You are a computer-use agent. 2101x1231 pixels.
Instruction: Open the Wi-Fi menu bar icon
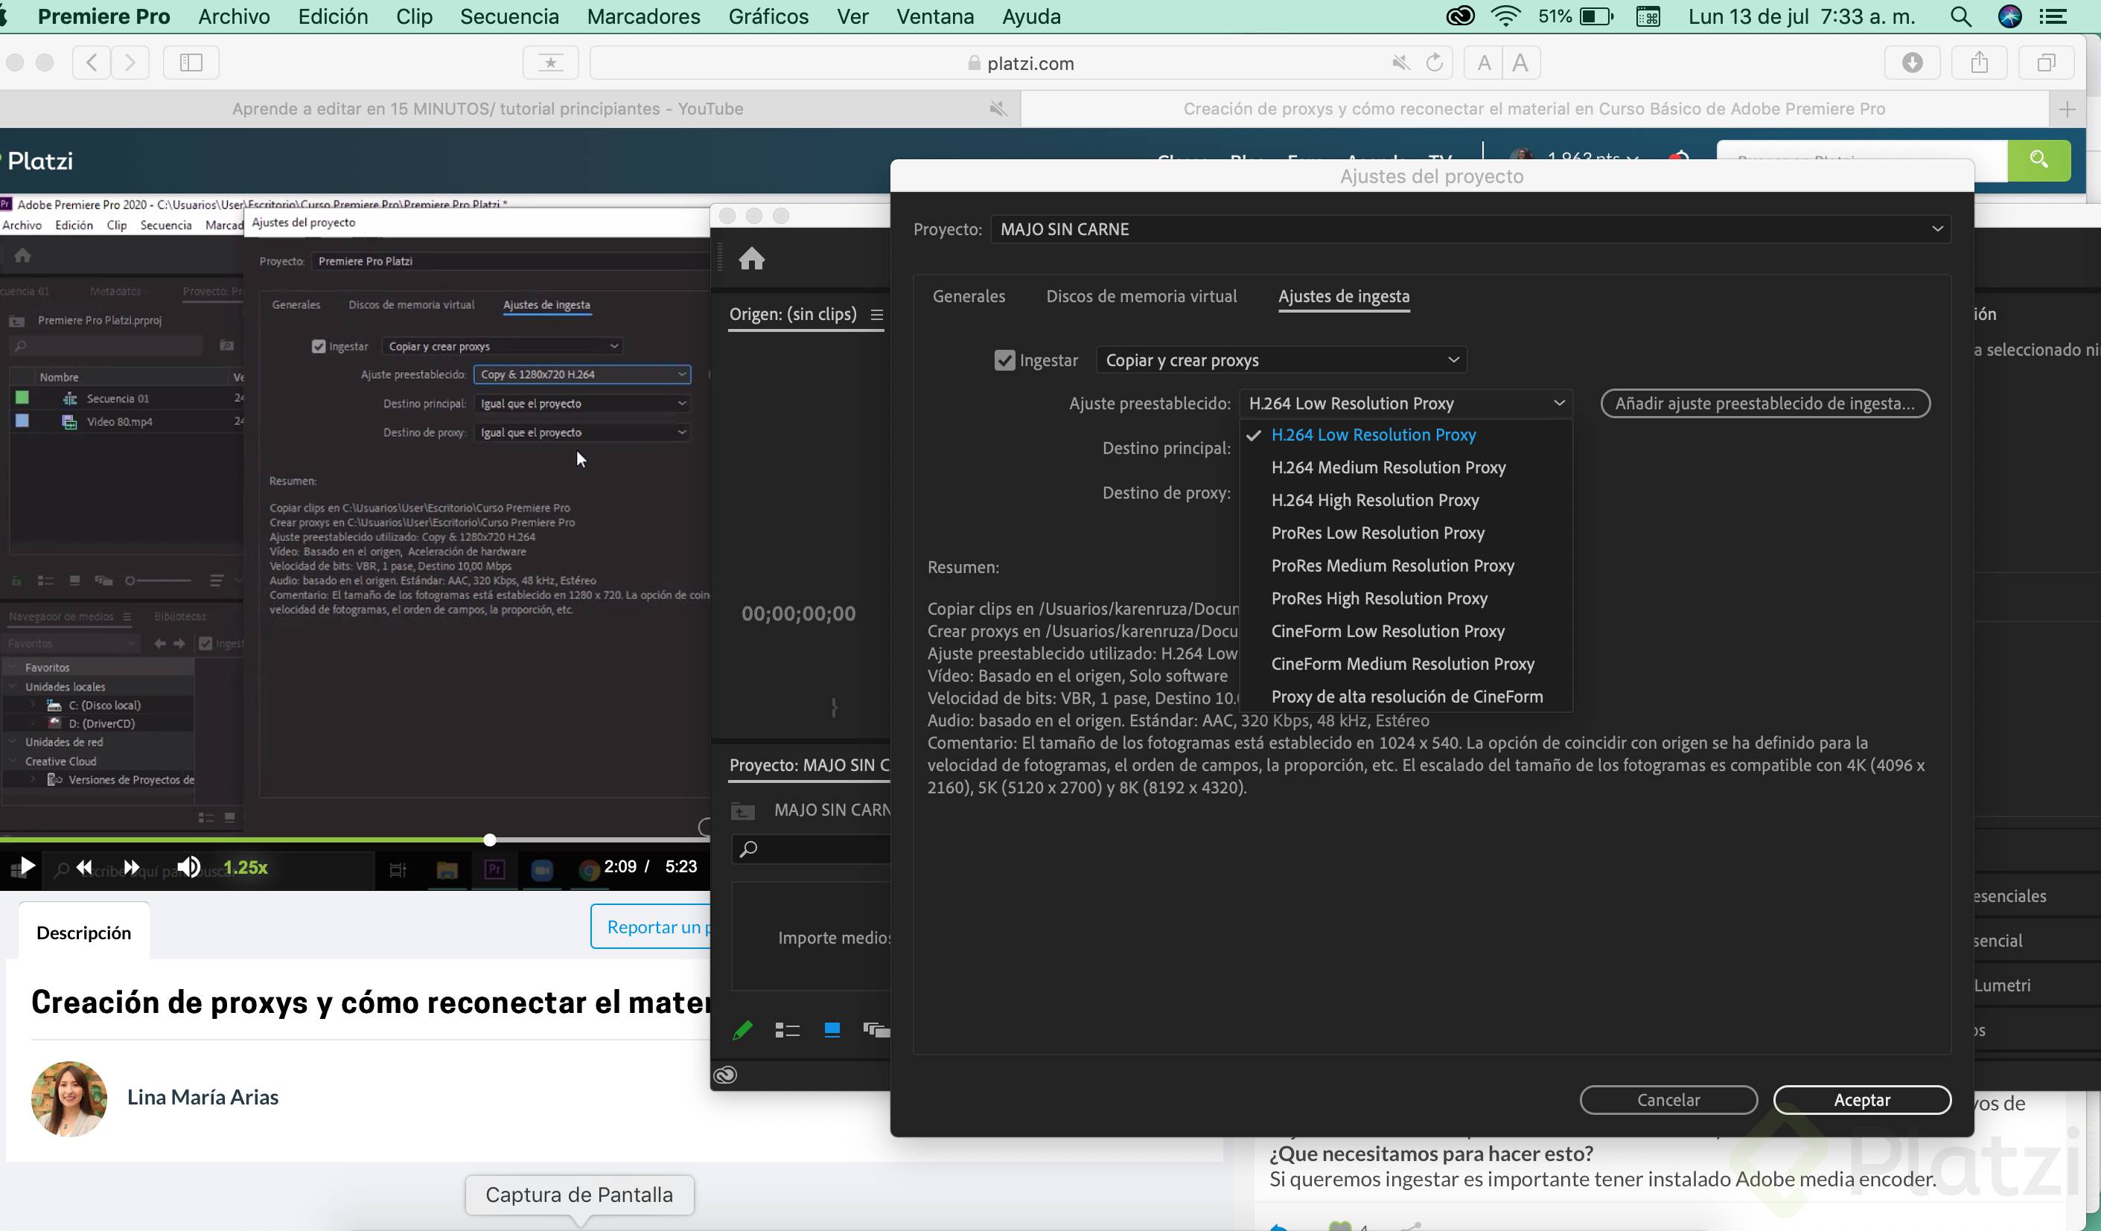coord(1505,16)
